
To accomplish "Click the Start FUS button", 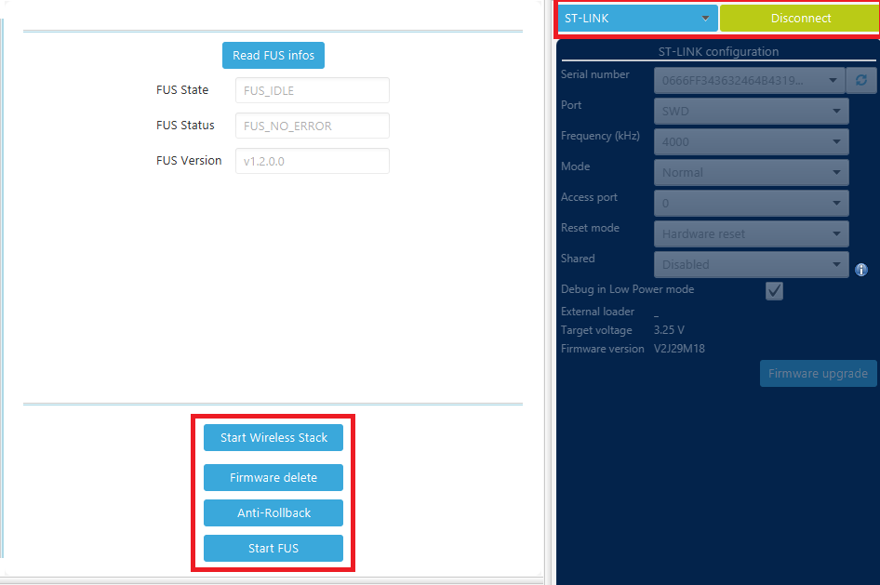I will [273, 548].
